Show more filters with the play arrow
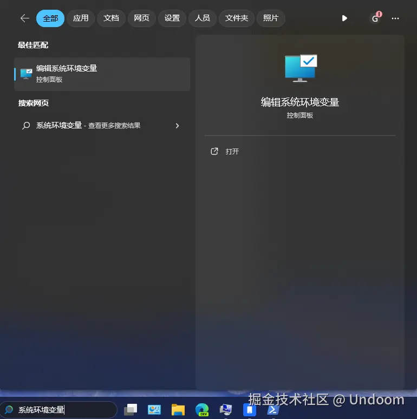This screenshot has height=419, width=417. 344,18
